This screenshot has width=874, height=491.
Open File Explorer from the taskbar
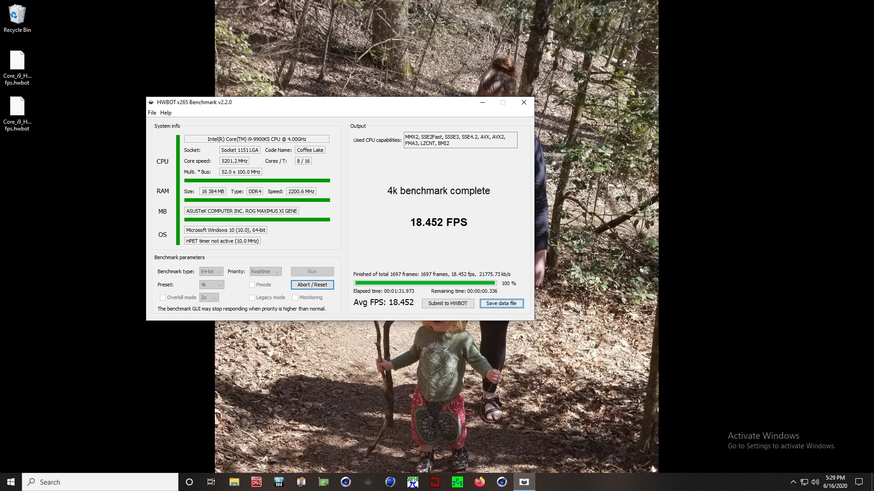pos(234,482)
